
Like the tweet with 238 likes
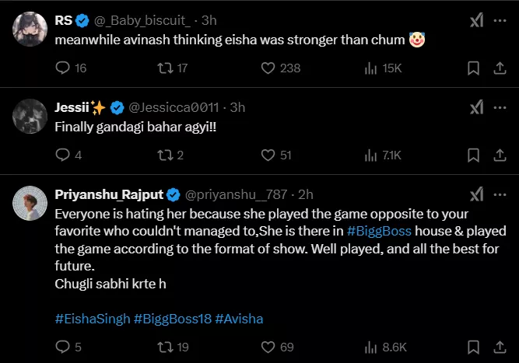pyautogui.click(x=268, y=68)
